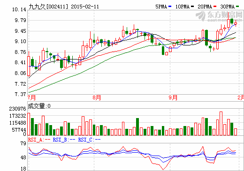The height and width of the screenshot is (171, 244).
Task: Click the 9.79 price axis value
Action: [20, 20]
